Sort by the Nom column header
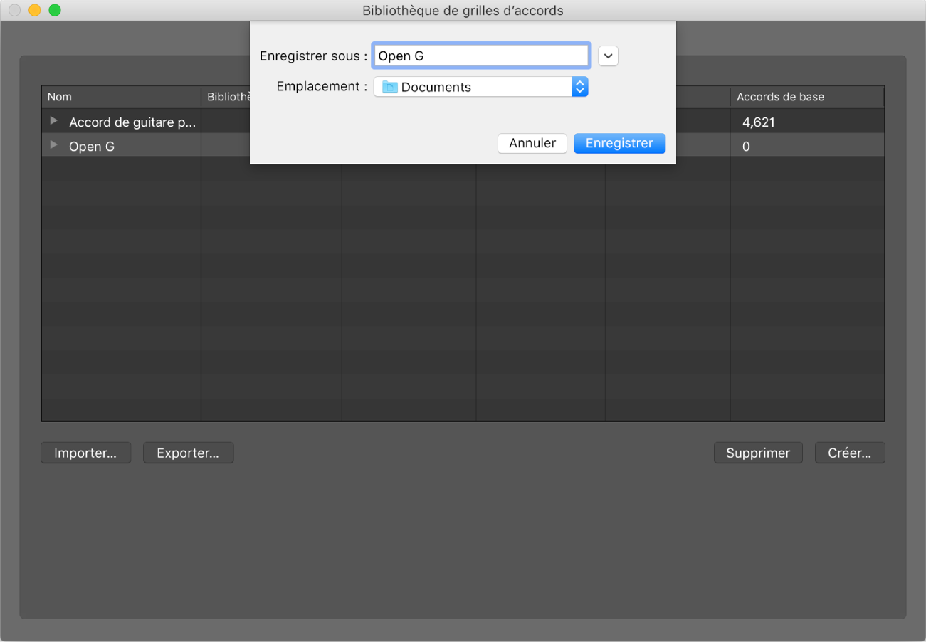926x642 pixels. tap(121, 97)
